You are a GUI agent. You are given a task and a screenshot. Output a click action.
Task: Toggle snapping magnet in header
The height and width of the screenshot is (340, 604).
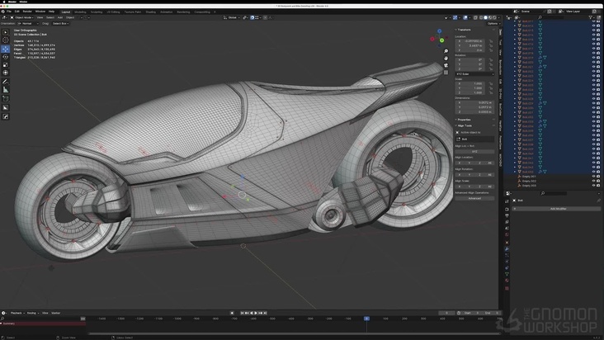pos(252,17)
